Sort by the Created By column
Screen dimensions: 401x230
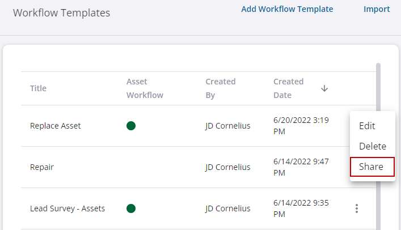[221, 88]
